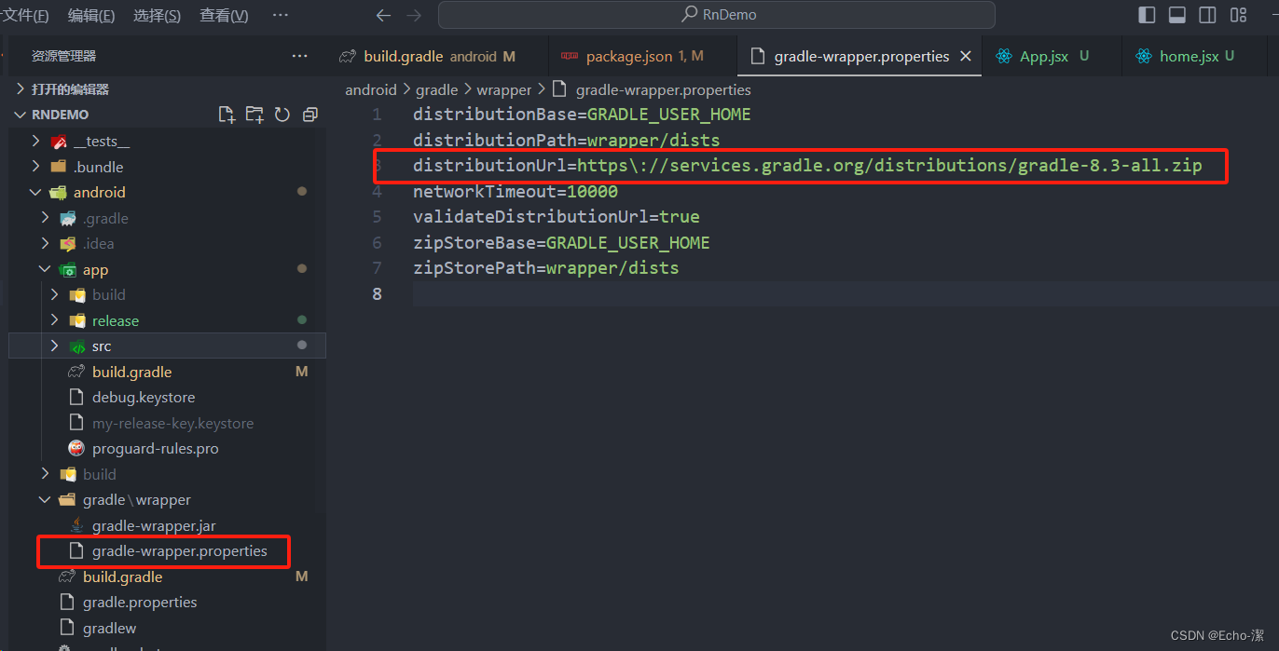Click the gradle-8.3-all.zip distribution URL

(x=889, y=166)
